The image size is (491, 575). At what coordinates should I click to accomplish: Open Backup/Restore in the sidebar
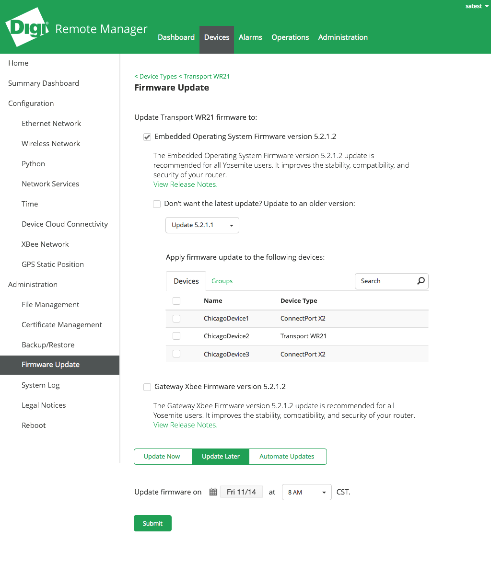click(x=48, y=345)
